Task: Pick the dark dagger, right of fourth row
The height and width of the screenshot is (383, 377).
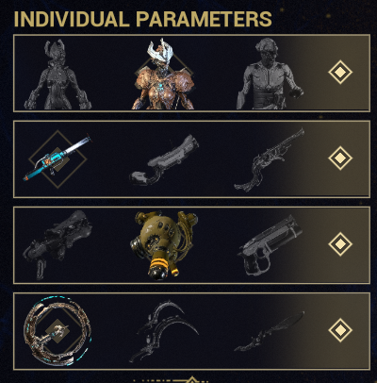Action: [269, 331]
